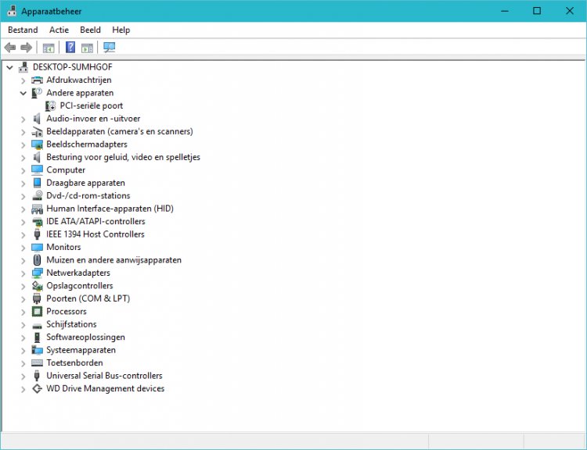Click the Forward arrow in the toolbar
Viewport: 587px width, 450px height.
pyautogui.click(x=27, y=48)
